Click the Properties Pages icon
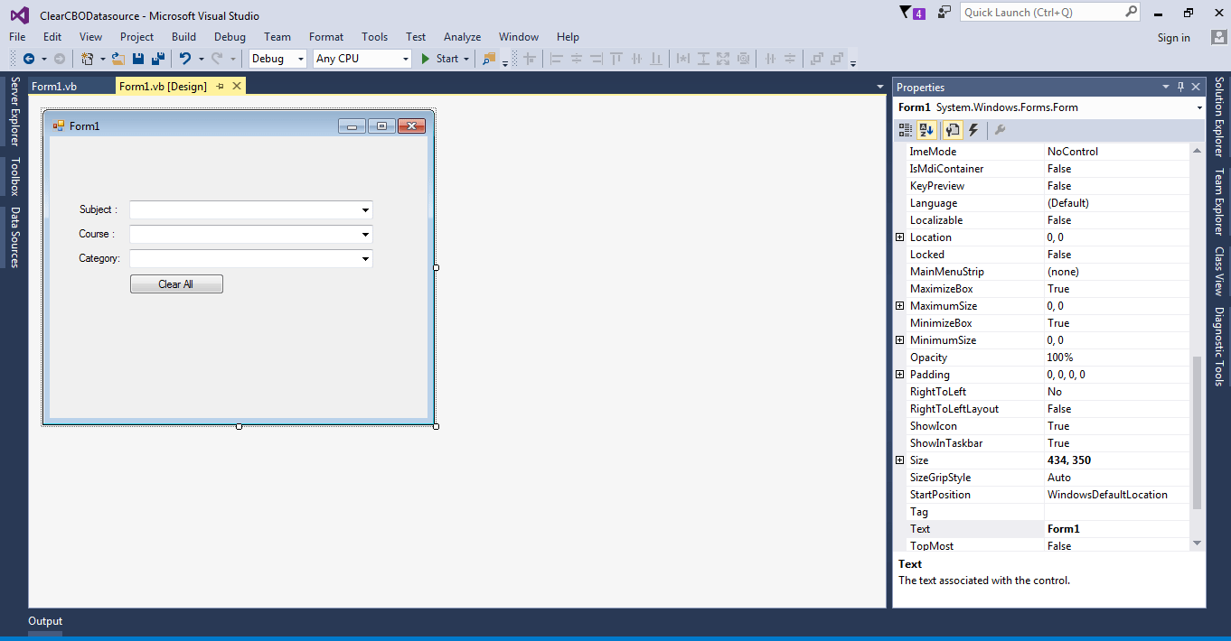The height and width of the screenshot is (641, 1231). [953, 130]
